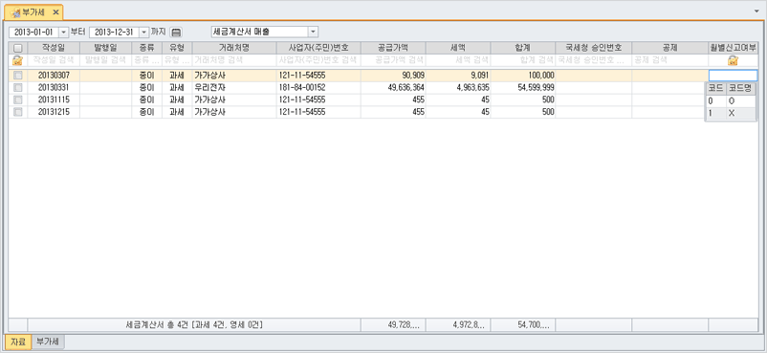Click the 국세청 승인번호 filter field
767x353 pixels.
(x=594, y=60)
